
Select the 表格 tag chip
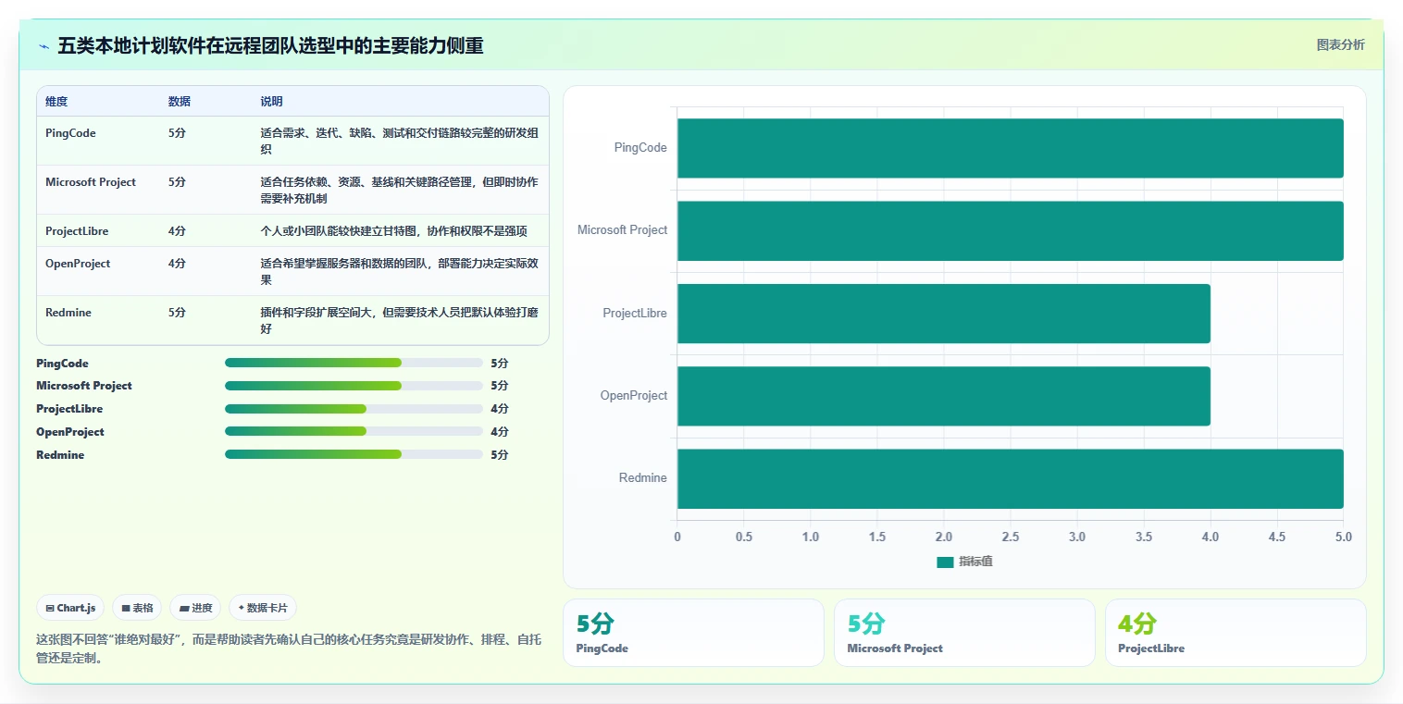[x=137, y=608]
